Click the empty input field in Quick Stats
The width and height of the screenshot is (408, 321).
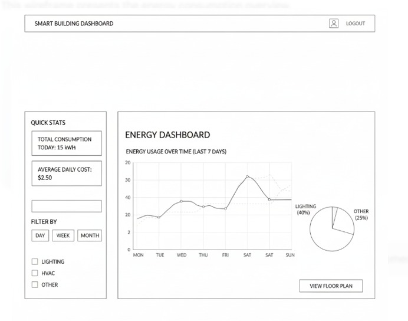(66, 206)
